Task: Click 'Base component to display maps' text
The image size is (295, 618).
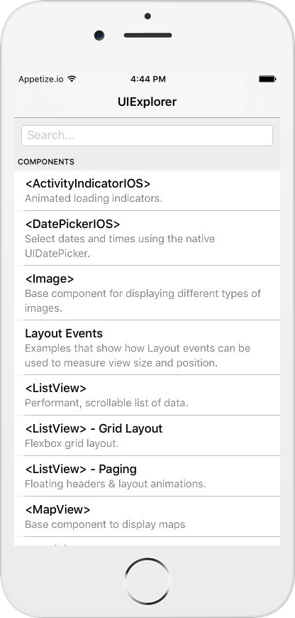Action: pos(105,525)
